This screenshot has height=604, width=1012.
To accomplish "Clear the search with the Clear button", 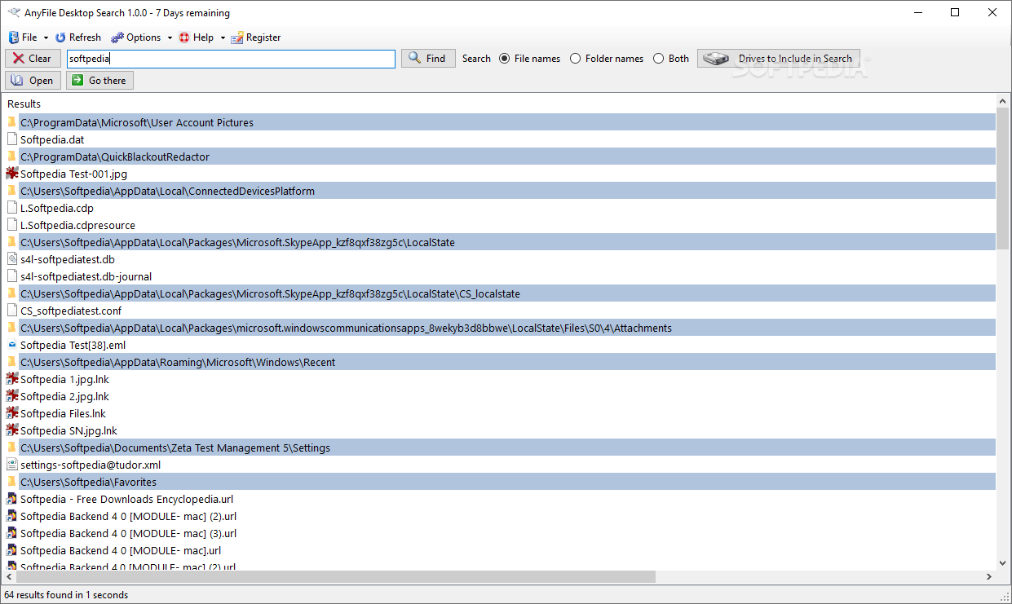I will point(32,59).
